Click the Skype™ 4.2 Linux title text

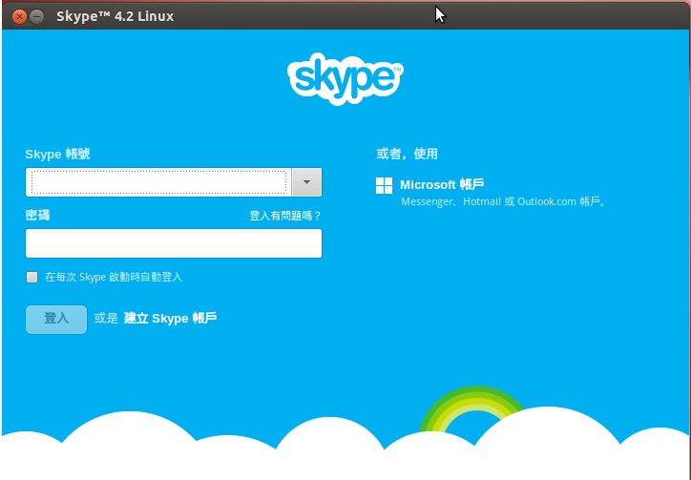(115, 17)
